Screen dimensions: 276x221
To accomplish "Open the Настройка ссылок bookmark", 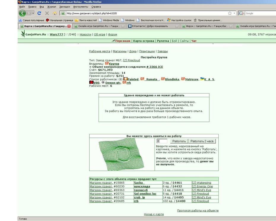I will click(179, 20).
